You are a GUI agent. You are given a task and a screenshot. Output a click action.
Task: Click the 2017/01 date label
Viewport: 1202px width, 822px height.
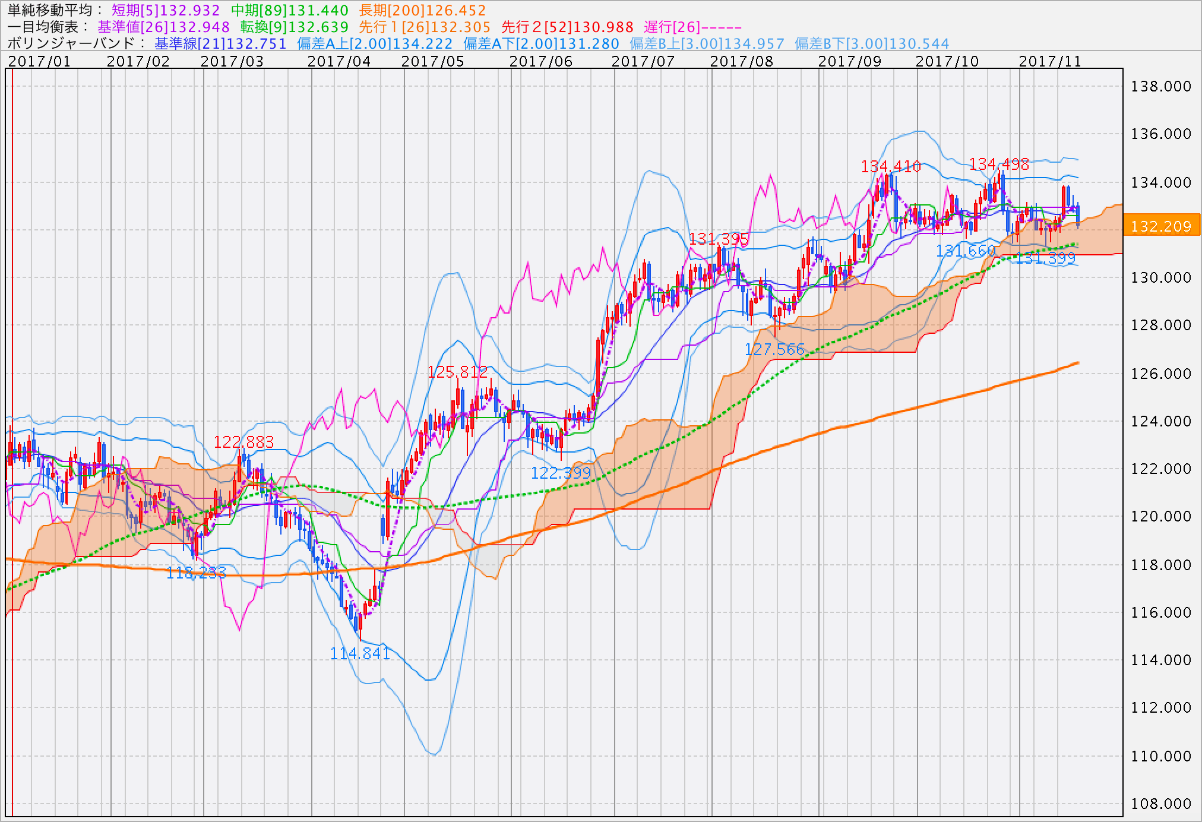[x=39, y=61]
